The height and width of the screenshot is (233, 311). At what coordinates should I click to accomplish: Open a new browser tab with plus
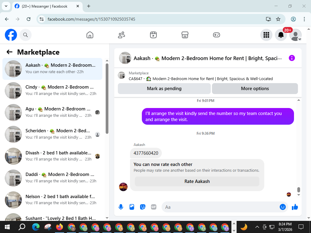coord(89,6)
